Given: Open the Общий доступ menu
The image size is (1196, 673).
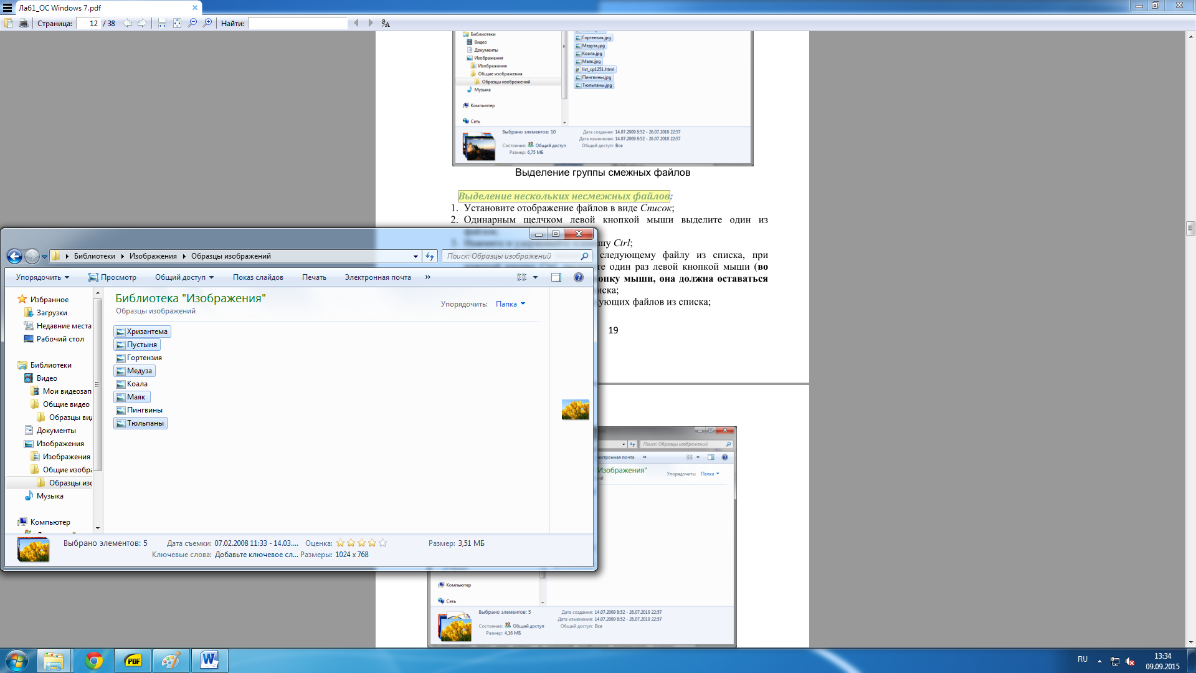Looking at the screenshot, I should (x=184, y=277).
